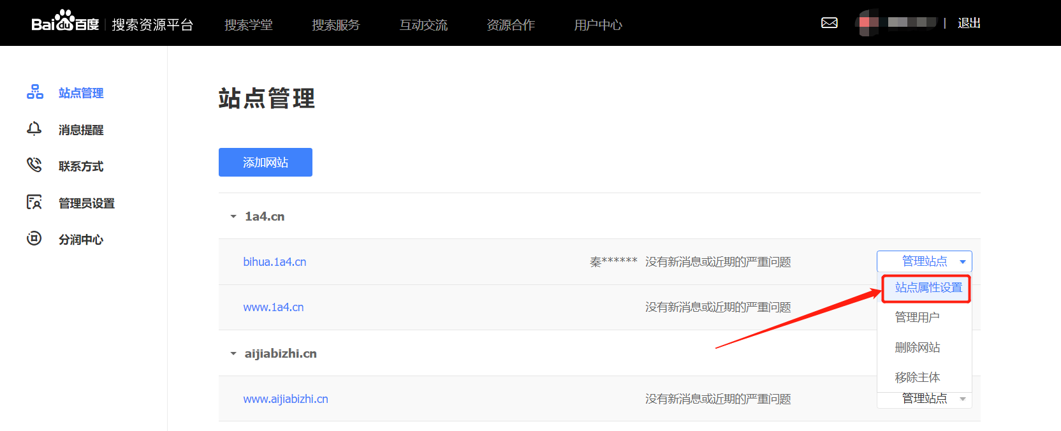Click the Baidu logo icon
Screen dimensions: 1061x431
(65, 22)
